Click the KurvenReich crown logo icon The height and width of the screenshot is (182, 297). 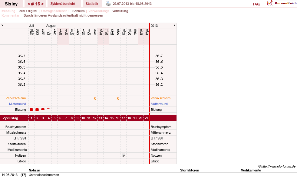[x=269, y=3]
